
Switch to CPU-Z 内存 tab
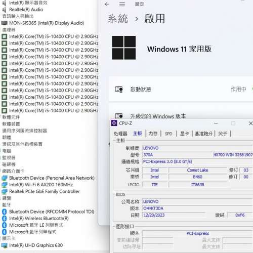tap(153, 134)
